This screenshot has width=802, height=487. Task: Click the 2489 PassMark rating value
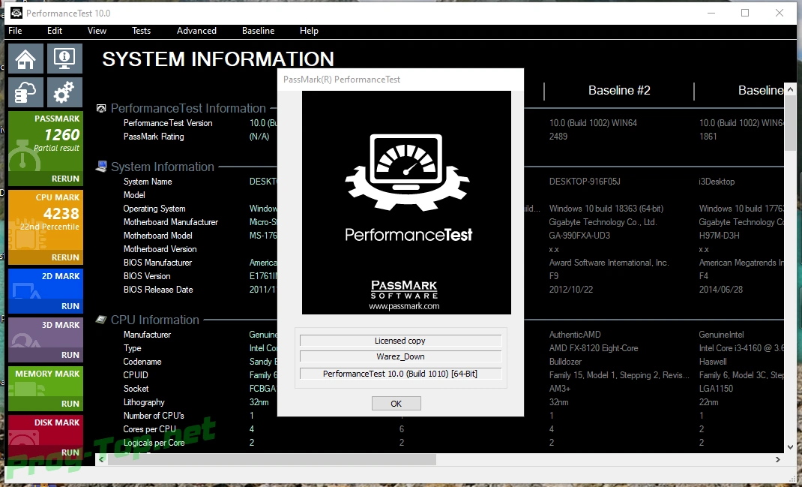[558, 137]
